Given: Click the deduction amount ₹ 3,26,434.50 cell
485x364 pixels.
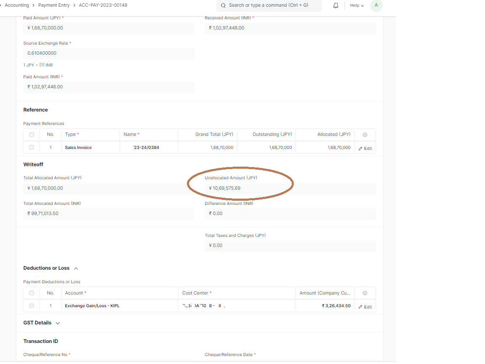Looking at the screenshot, I should [x=325, y=306].
